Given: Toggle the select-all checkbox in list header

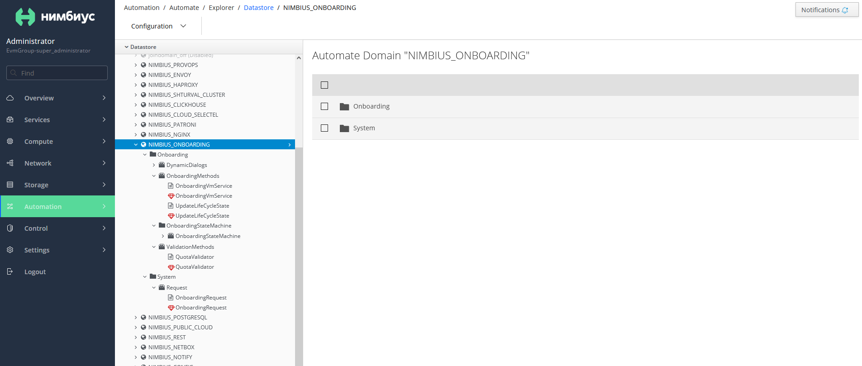Looking at the screenshot, I should click(x=324, y=85).
